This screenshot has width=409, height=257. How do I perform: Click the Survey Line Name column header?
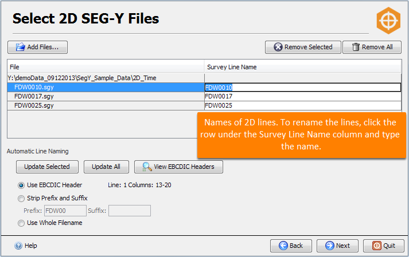[x=302, y=67]
